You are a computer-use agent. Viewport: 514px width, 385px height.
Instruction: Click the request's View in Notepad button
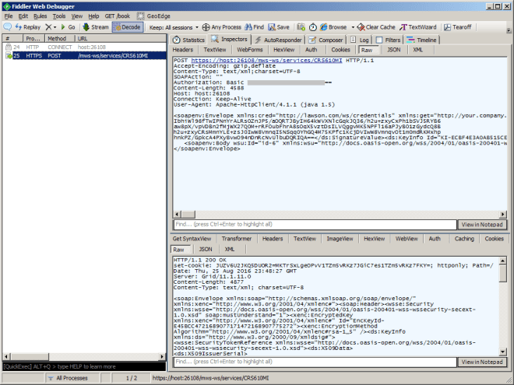pyautogui.click(x=482, y=225)
